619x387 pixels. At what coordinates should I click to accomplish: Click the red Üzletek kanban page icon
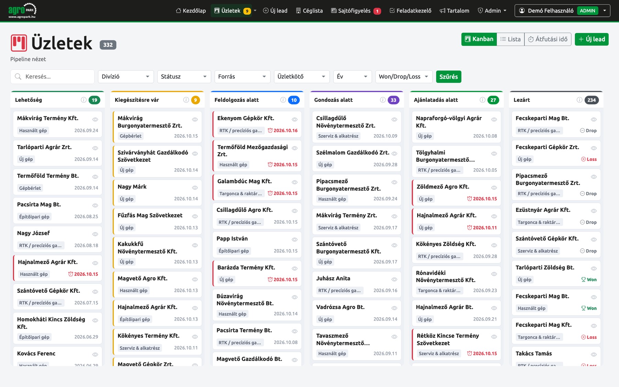click(19, 43)
